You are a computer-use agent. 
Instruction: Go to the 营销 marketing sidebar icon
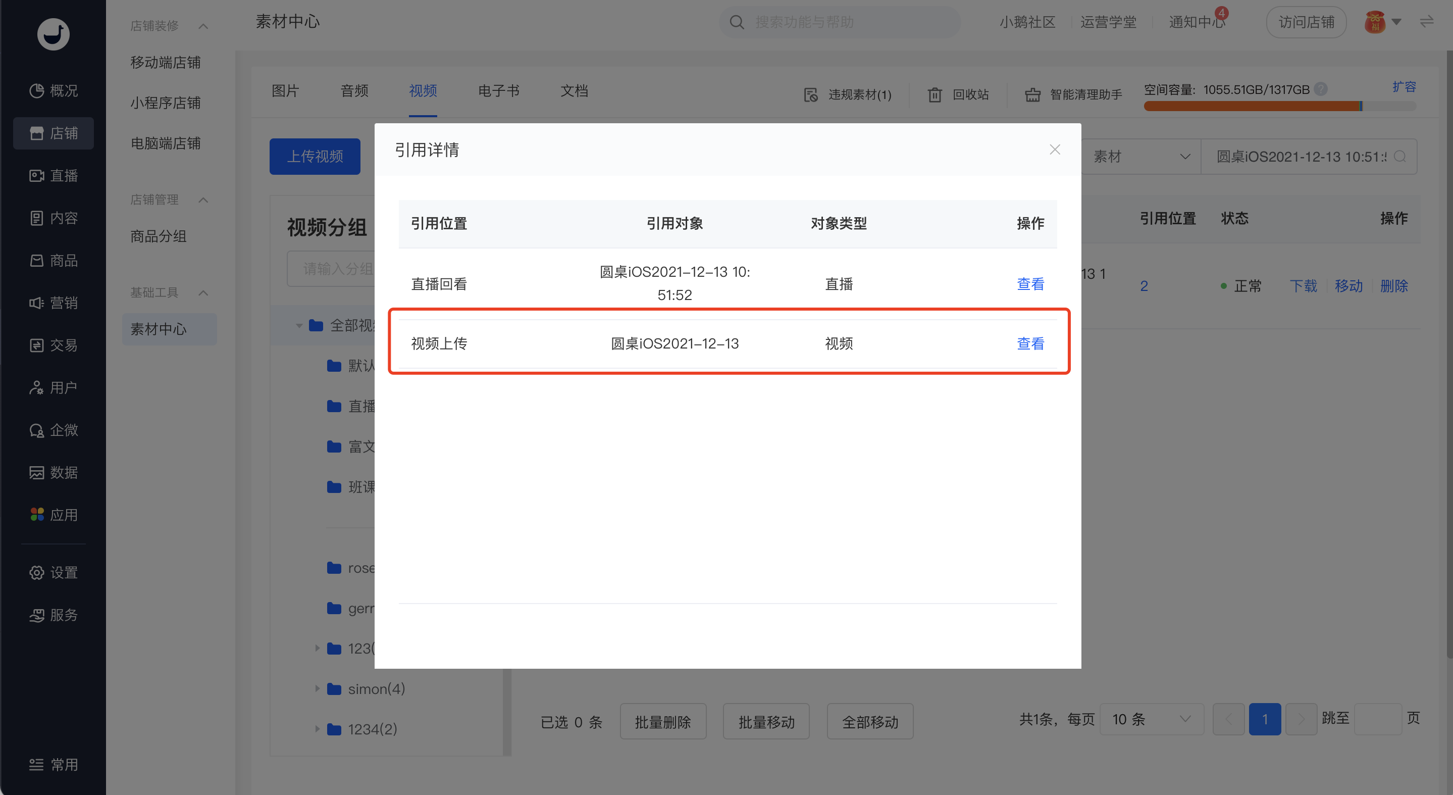(x=37, y=303)
